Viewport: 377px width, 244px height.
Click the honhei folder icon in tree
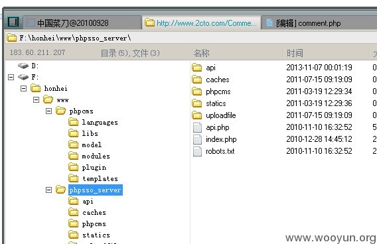coord(36,88)
